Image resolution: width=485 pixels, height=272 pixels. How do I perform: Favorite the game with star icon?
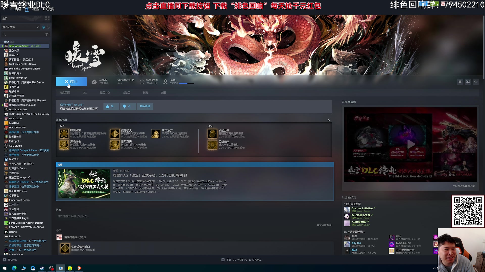[x=476, y=82]
